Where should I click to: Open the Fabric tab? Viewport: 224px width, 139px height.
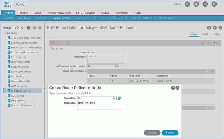tap(38, 13)
